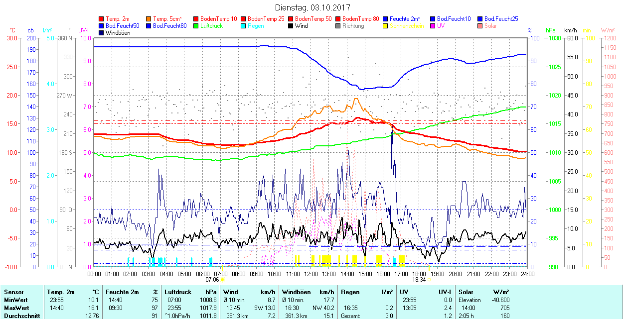
Task: Click the Bod.Feucht25 legend label
Action: pyautogui.click(x=501, y=19)
